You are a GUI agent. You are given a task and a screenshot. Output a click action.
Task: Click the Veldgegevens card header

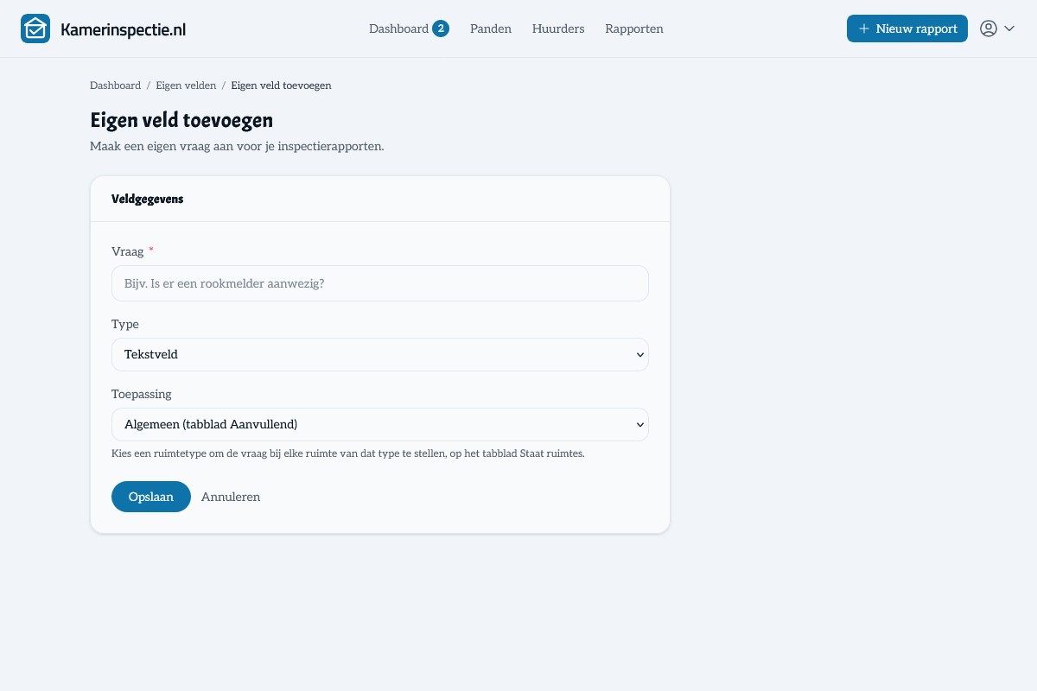pos(380,199)
